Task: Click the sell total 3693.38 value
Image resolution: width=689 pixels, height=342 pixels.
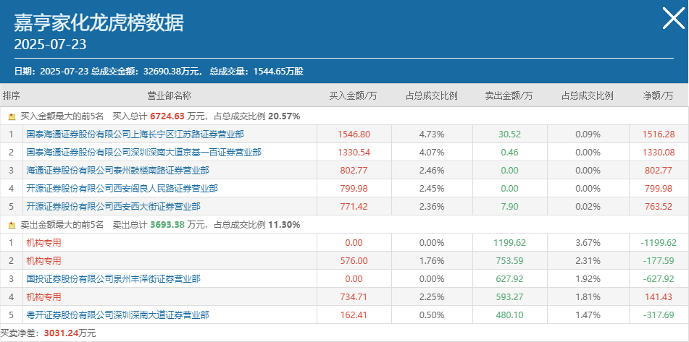Action: [x=167, y=225]
